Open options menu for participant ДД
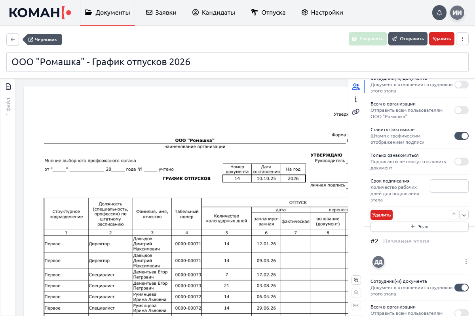The width and height of the screenshot is (475, 316). pos(466,262)
